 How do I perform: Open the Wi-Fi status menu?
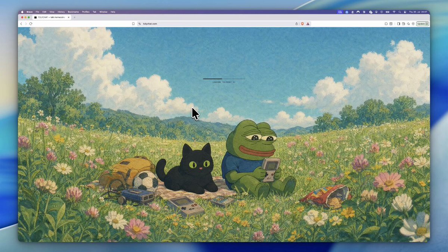pyautogui.click(x=394, y=12)
